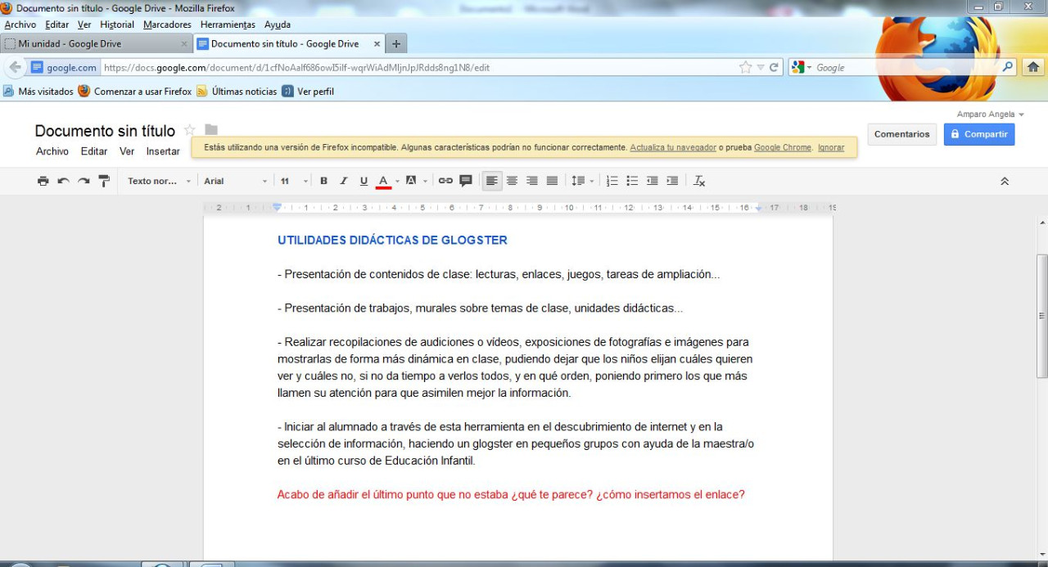Bookmark this page with the address bar star
Viewport: 1048px width, 567px height.
745,68
